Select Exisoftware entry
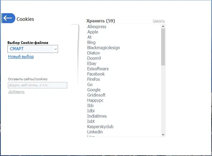212x156 pixels. (x=98, y=69)
